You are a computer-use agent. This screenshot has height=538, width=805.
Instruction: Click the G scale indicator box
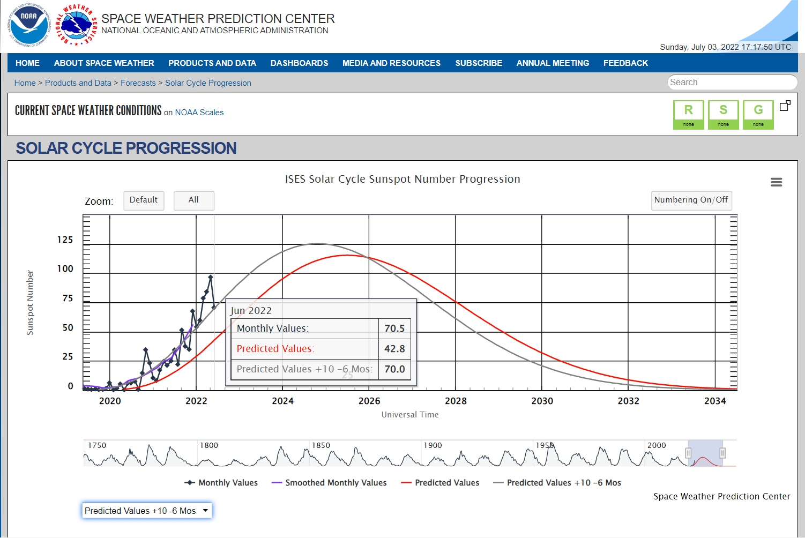click(x=758, y=115)
